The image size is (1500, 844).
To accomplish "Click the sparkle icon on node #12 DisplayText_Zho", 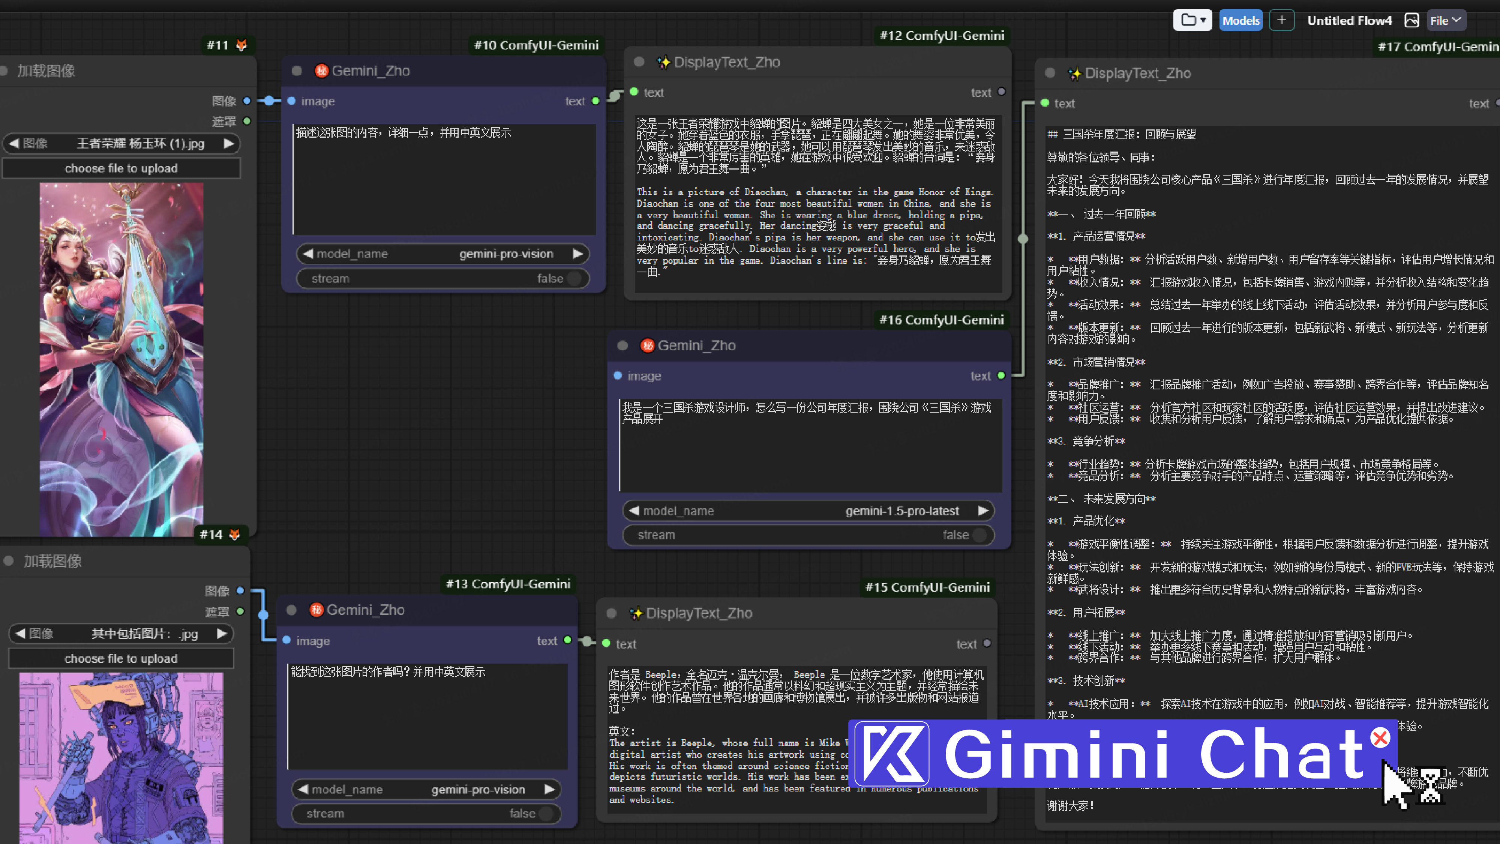I will [x=663, y=62].
